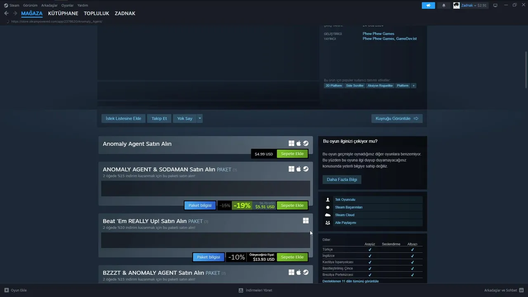Open Kuyruğu Görüntüle queue button
The height and width of the screenshot is (297, 528).
click(x=397, y=118)
